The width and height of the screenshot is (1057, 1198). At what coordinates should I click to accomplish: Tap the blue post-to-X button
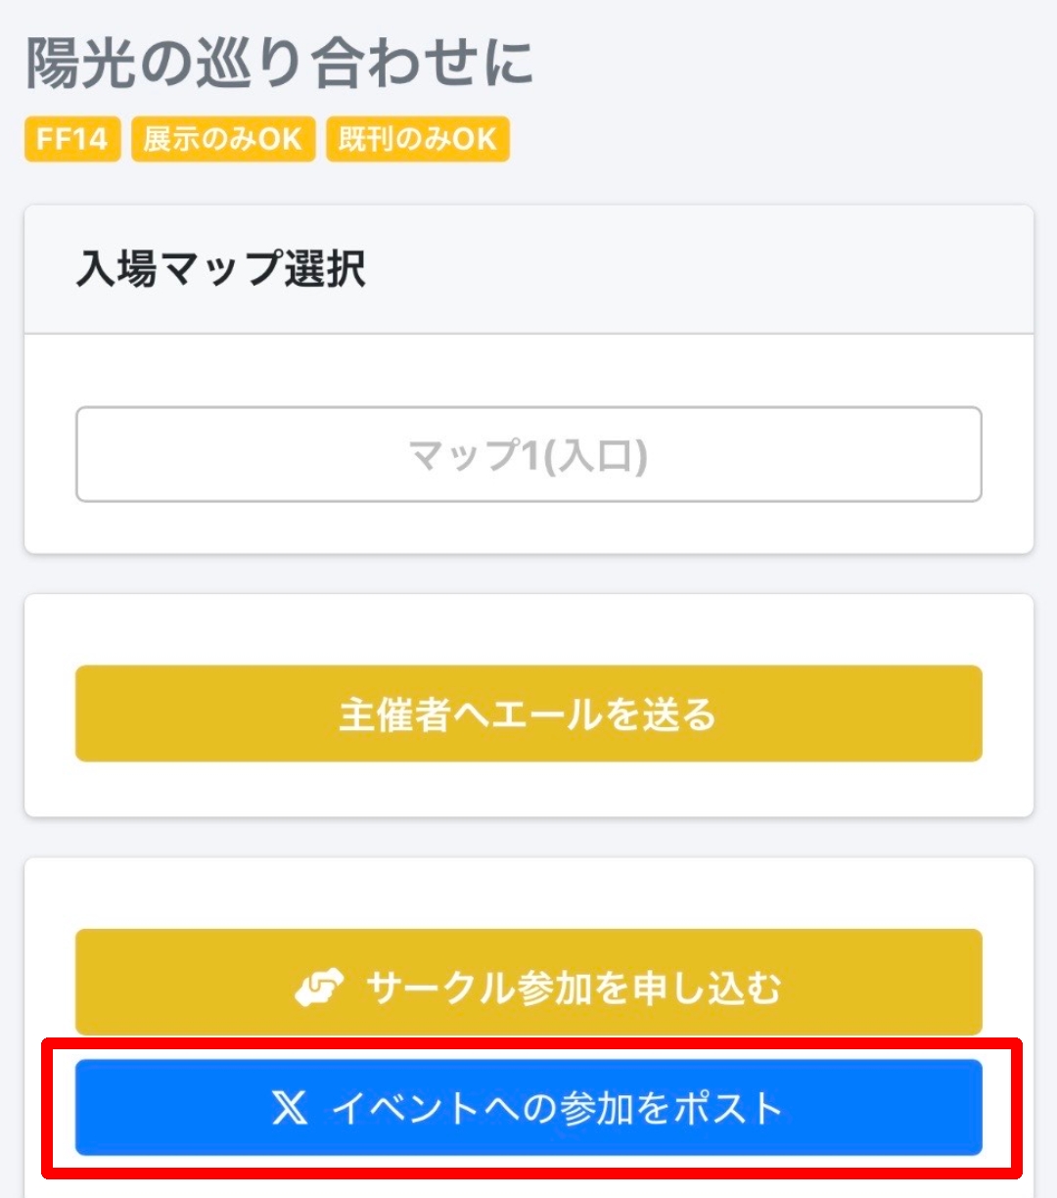point(528,1108)
